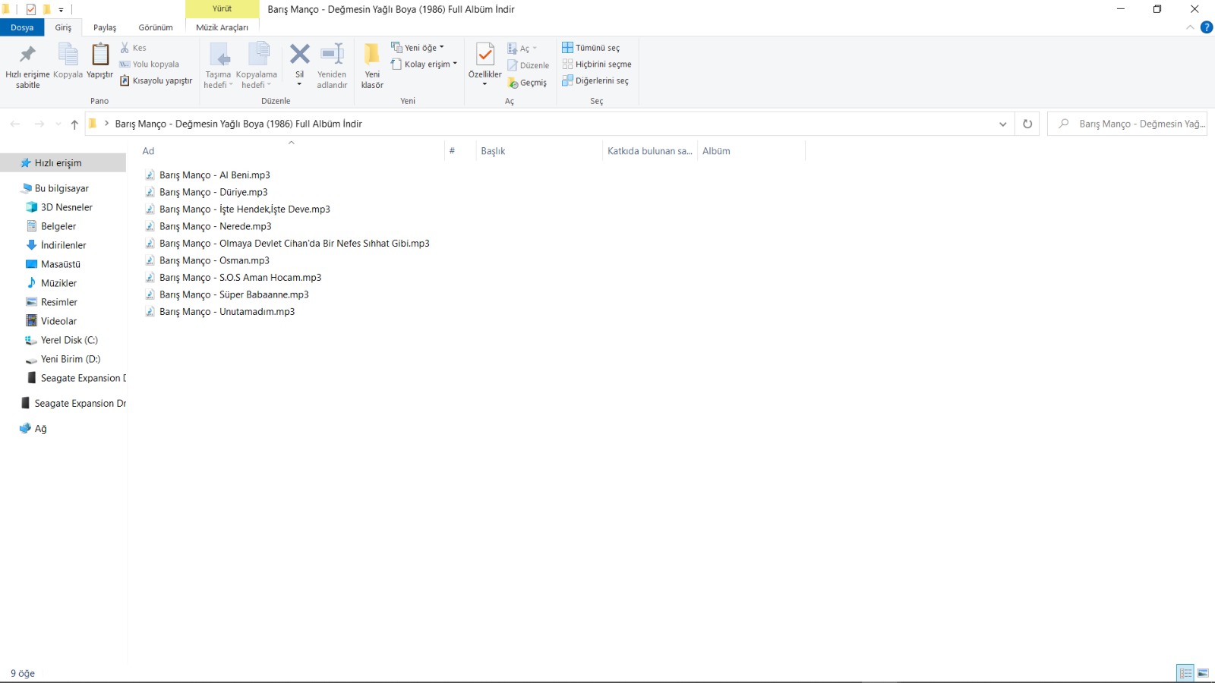1215x683 pixels.
Task: Navigate back with the back arrow
Action: [x=15, y=124]
